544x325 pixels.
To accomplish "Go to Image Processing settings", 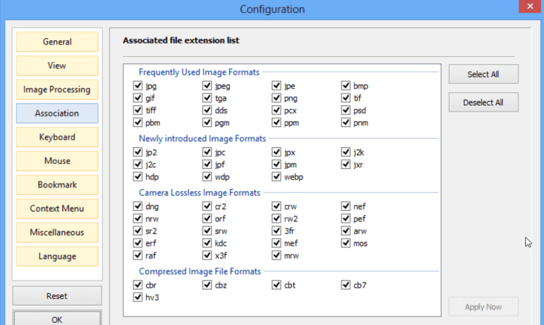I will click(57, 90).
